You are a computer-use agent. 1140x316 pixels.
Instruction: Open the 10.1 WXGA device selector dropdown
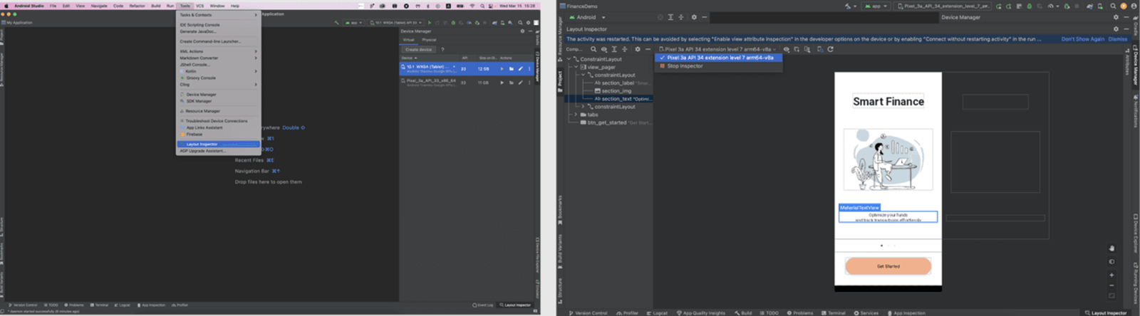[x=396, y=23]
